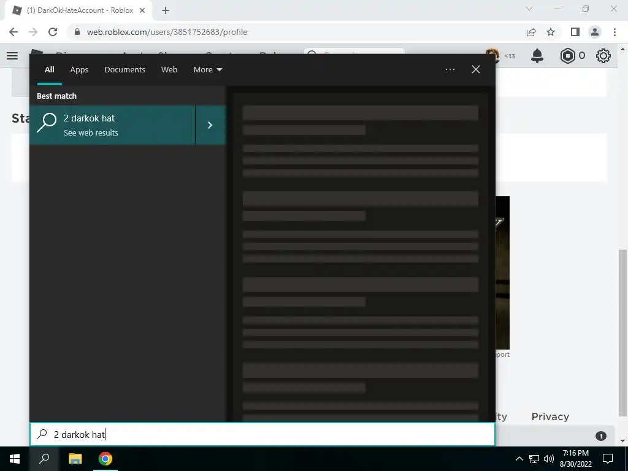This screenshot has height=471, width=628.
Task: Show hidden system tray icons
Action: click(x=519, y=459)
